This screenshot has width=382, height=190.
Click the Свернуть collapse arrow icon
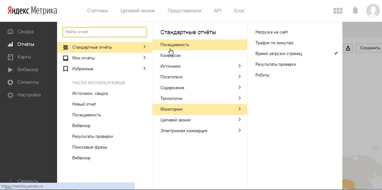click(10, 181)
